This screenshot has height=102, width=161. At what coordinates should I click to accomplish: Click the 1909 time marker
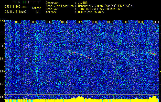tap(141, 22)
